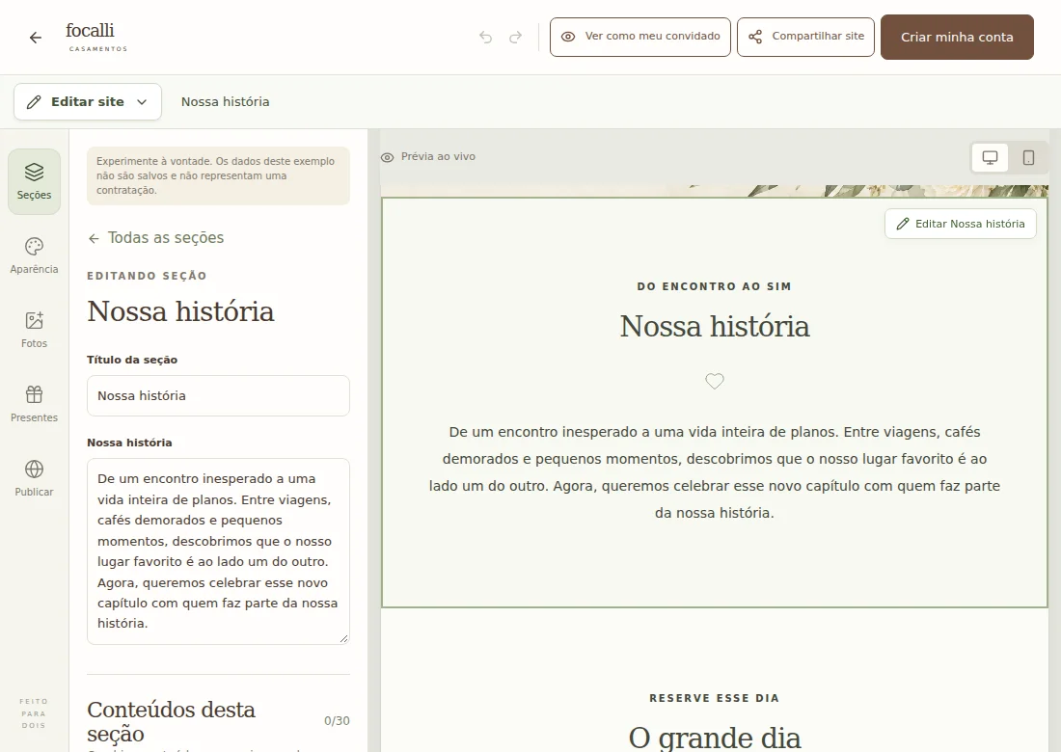Click the RESERVE ESSE DIA label
Viewport: 1061px width, 752px height.
[x=715, y=698]
